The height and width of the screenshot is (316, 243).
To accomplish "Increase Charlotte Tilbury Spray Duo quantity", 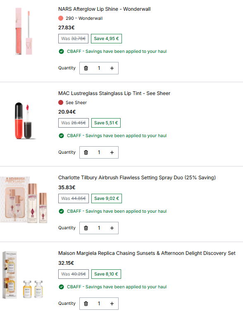I will coord(112,228).
